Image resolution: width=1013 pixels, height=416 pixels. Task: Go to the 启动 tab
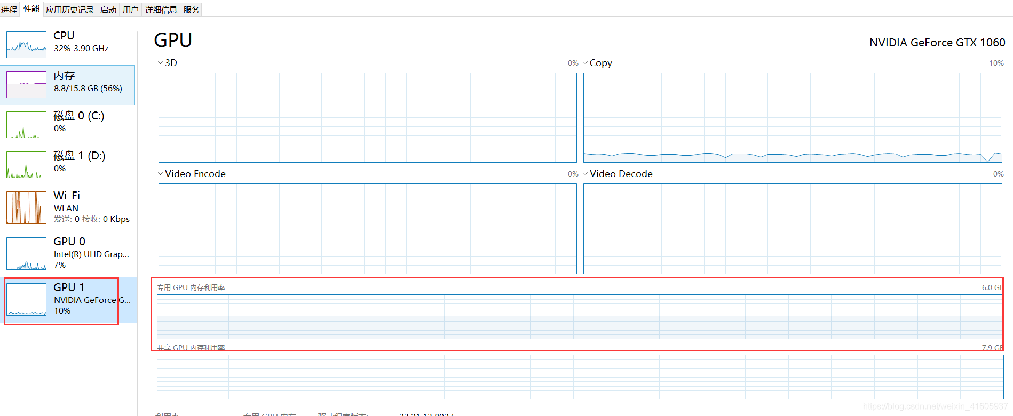coord(108,10)
